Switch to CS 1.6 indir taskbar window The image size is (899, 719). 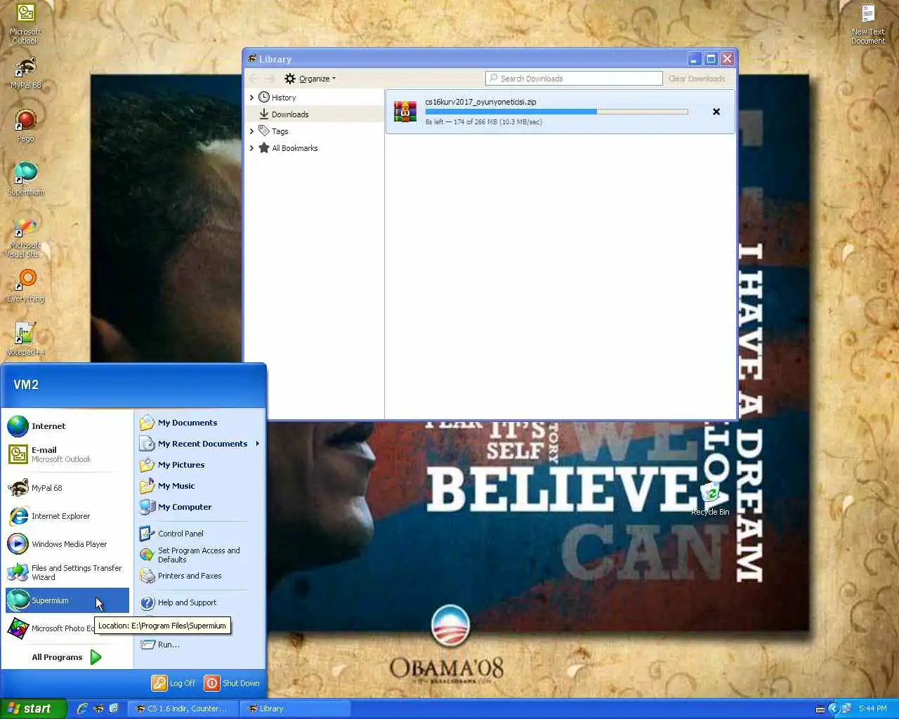coord(183,708)
